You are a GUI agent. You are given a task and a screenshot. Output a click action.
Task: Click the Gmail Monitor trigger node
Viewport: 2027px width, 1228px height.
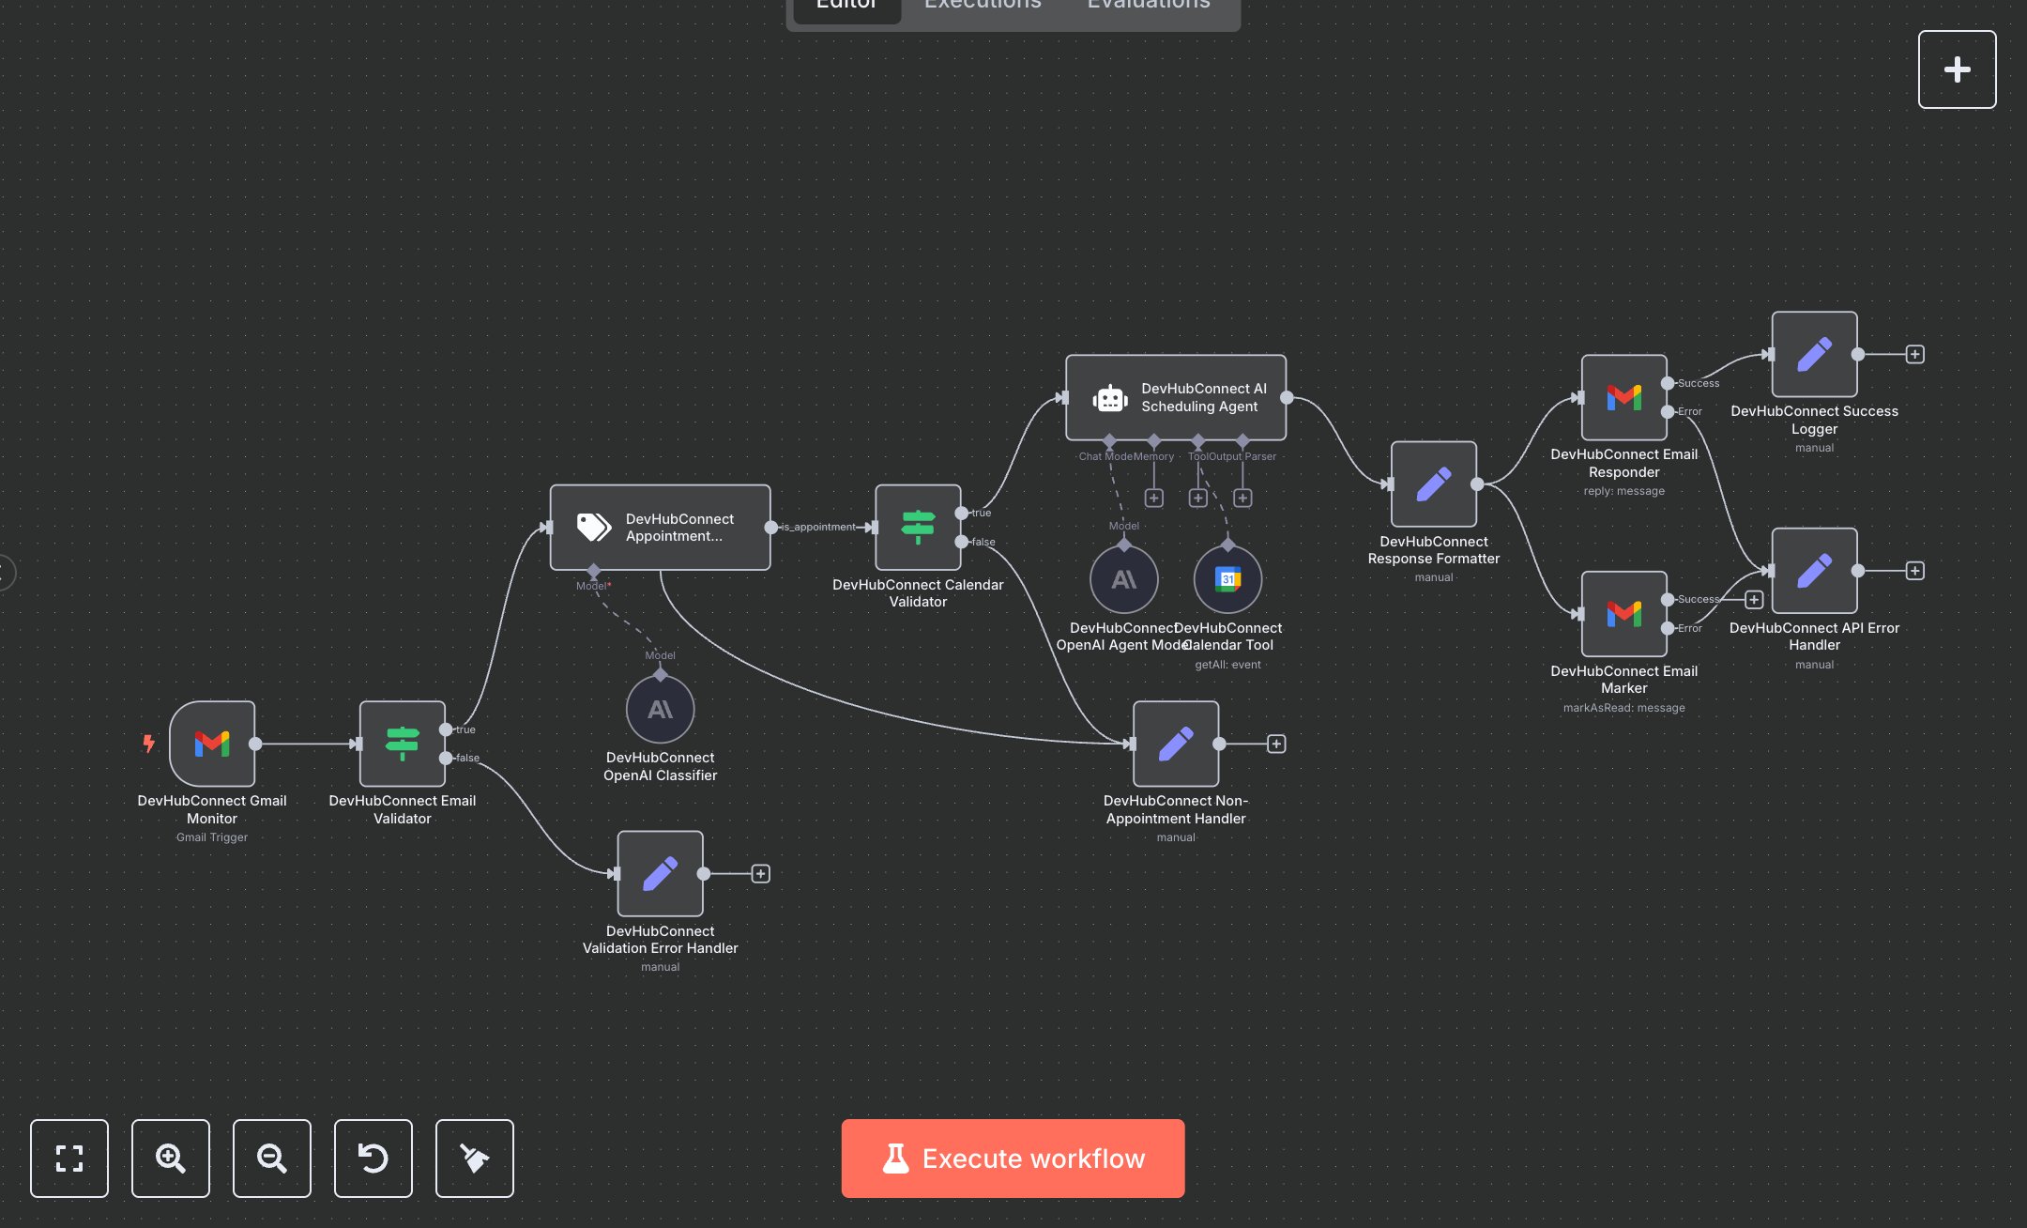click(212, 744)
